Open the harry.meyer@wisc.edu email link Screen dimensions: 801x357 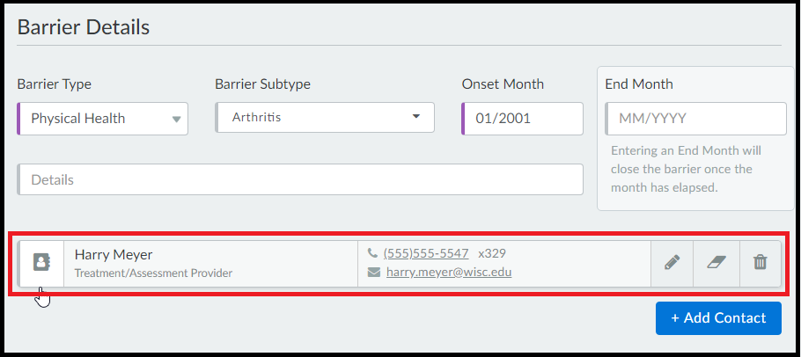tap(449, 273)
